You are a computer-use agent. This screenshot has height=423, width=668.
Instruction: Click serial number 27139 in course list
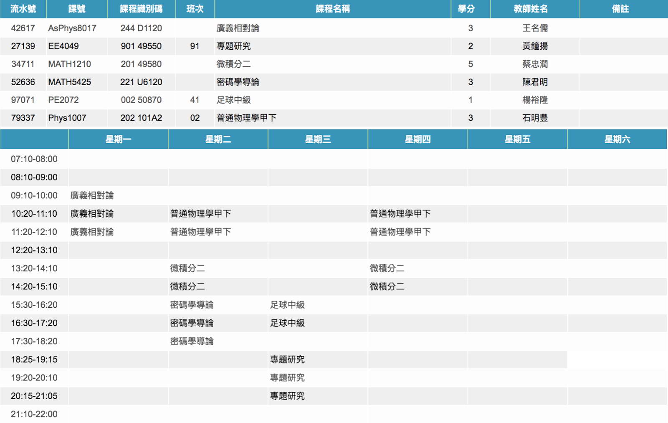(x=23, y=46)
